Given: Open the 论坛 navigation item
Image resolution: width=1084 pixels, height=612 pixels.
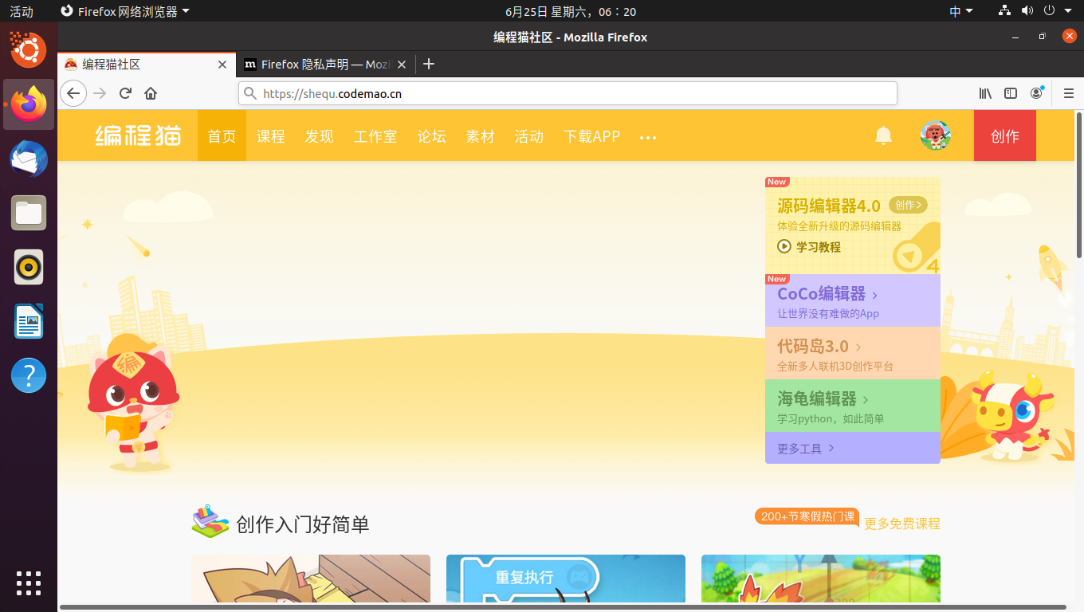Looking at the screenshot, I should 431,136.
